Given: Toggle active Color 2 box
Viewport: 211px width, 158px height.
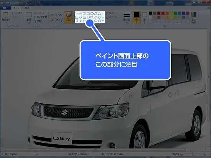Looking at the screenshot, I should 145,18.
